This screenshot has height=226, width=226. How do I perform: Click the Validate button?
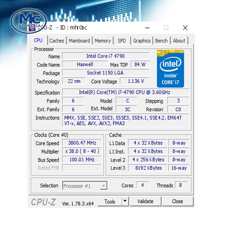coord(145,201)
